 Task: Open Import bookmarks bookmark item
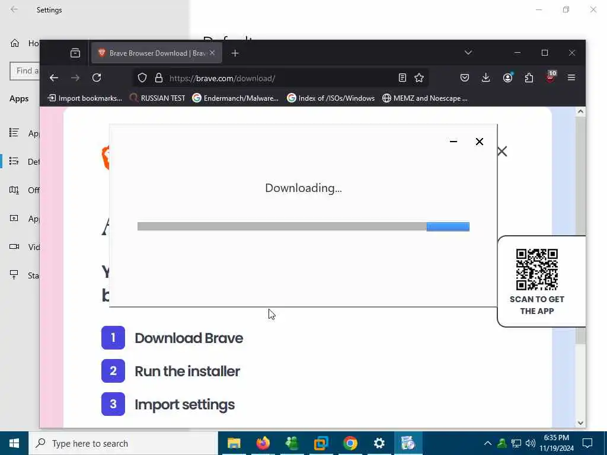85,98
